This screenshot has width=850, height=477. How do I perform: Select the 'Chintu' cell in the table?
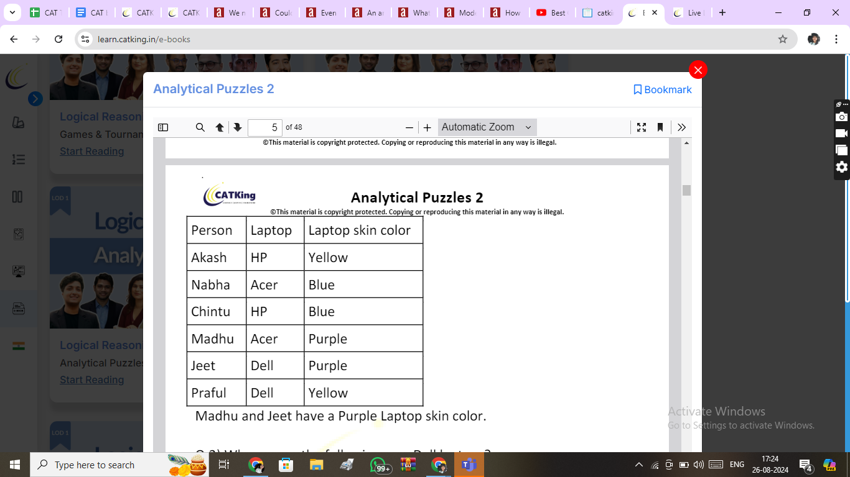coord(217,311)
